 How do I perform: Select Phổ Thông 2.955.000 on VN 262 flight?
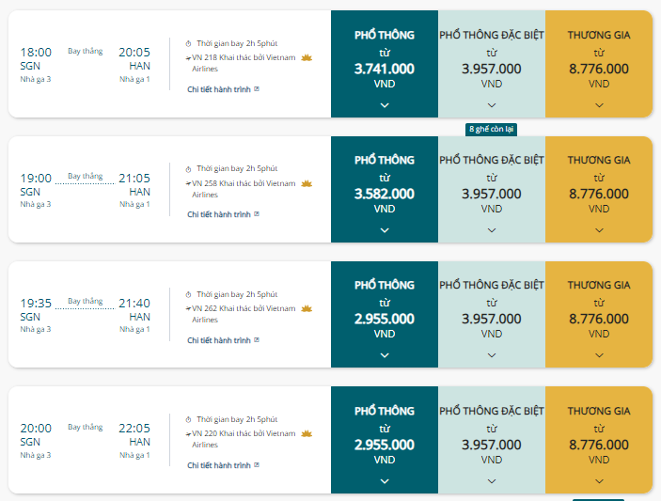pyautogui.click(x=385, y=319)
